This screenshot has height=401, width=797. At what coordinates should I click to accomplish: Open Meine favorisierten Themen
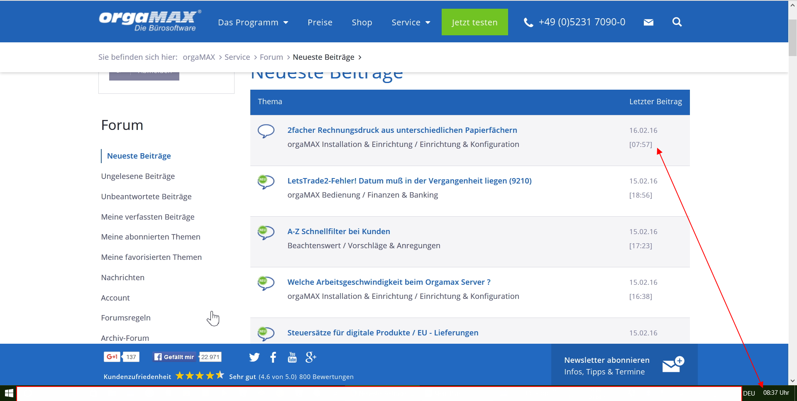point(152,257)
